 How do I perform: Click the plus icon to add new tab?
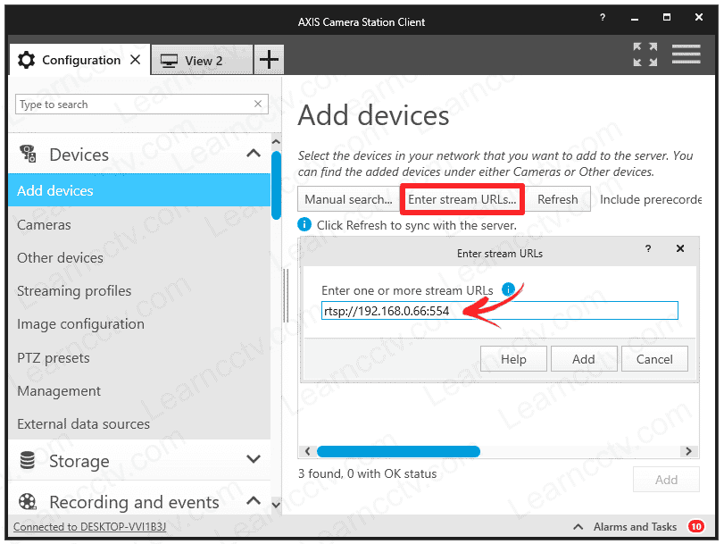click(268, 61)
